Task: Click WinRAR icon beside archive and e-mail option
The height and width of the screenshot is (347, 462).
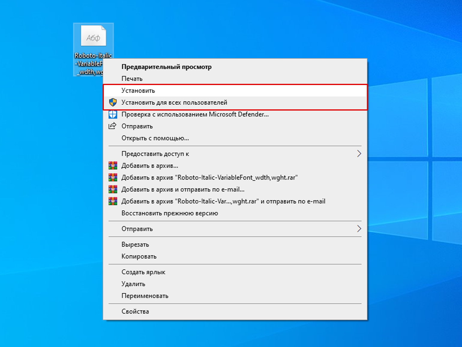Action: coord(113,189)
